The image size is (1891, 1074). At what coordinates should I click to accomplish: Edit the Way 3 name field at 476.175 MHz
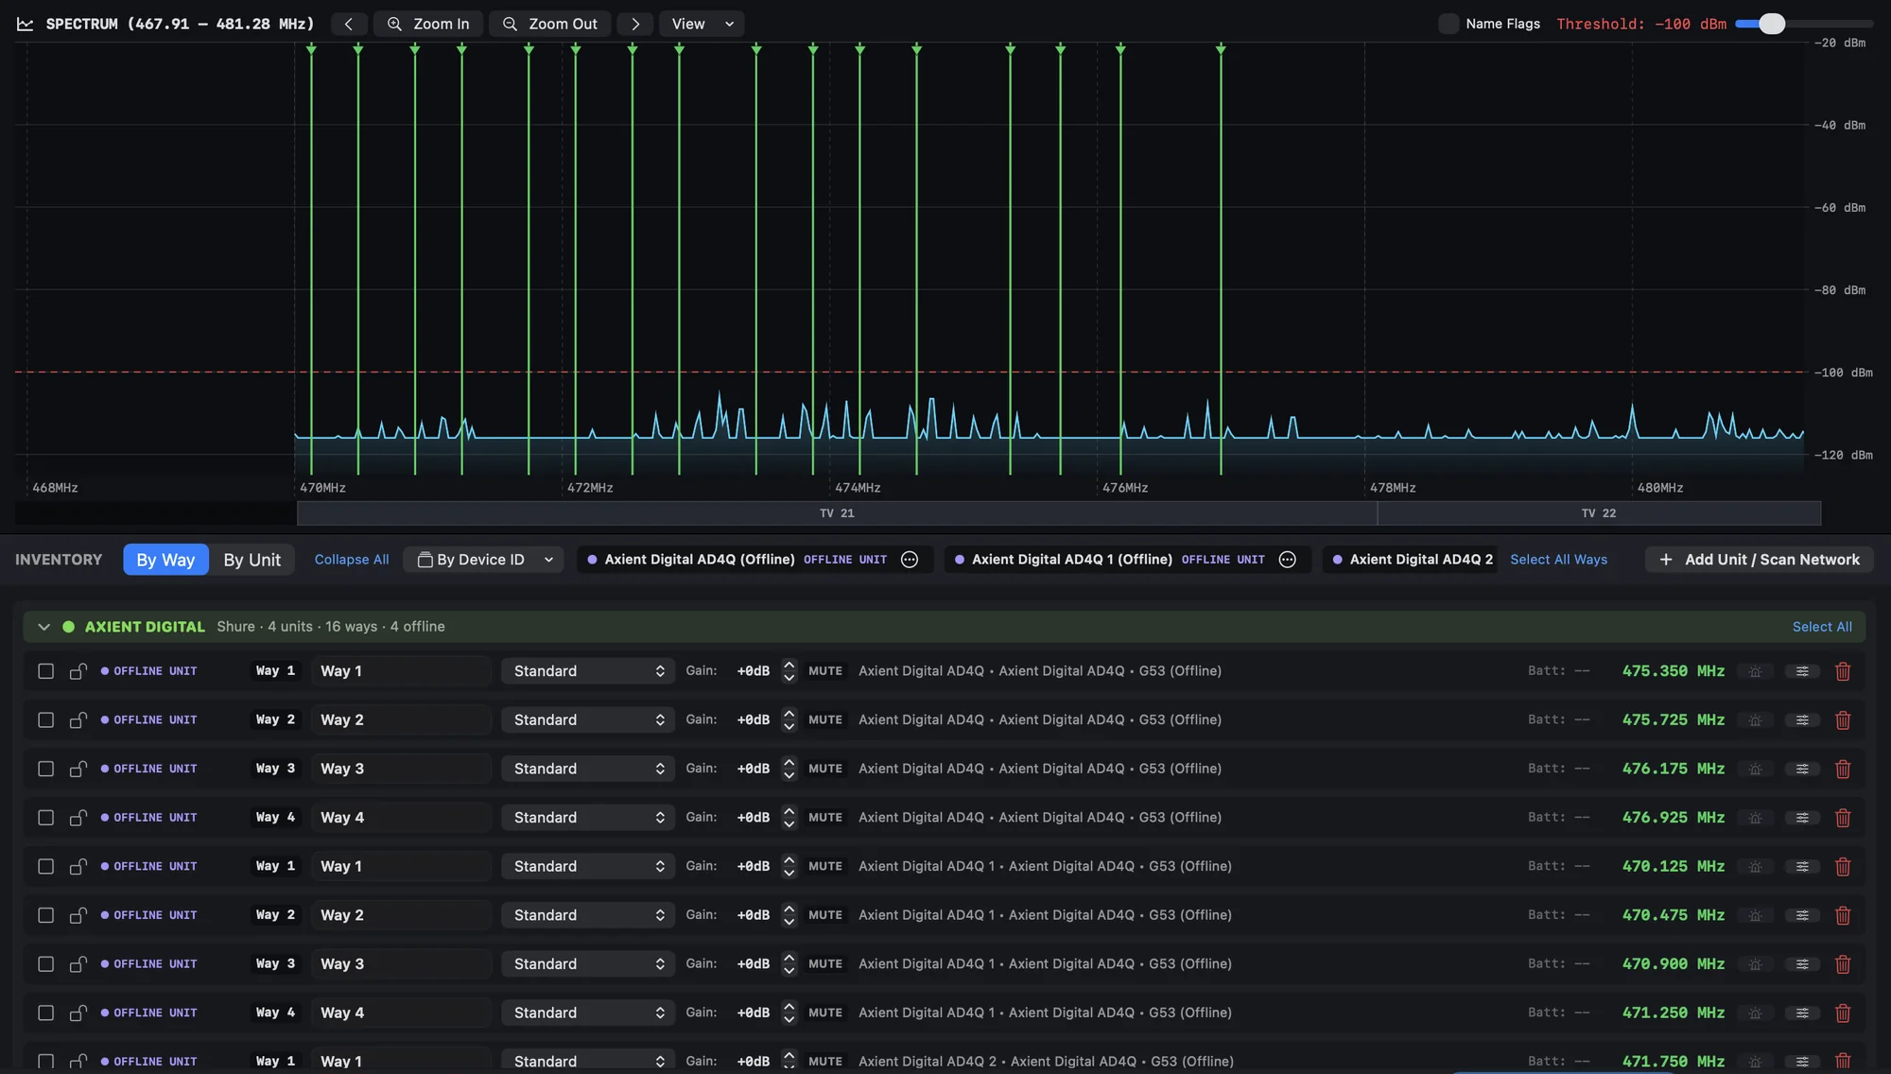(x=401, y=769)
